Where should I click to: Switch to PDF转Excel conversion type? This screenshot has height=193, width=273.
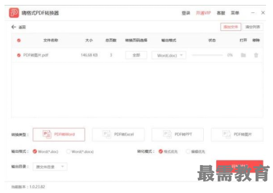tap(118, 135)
